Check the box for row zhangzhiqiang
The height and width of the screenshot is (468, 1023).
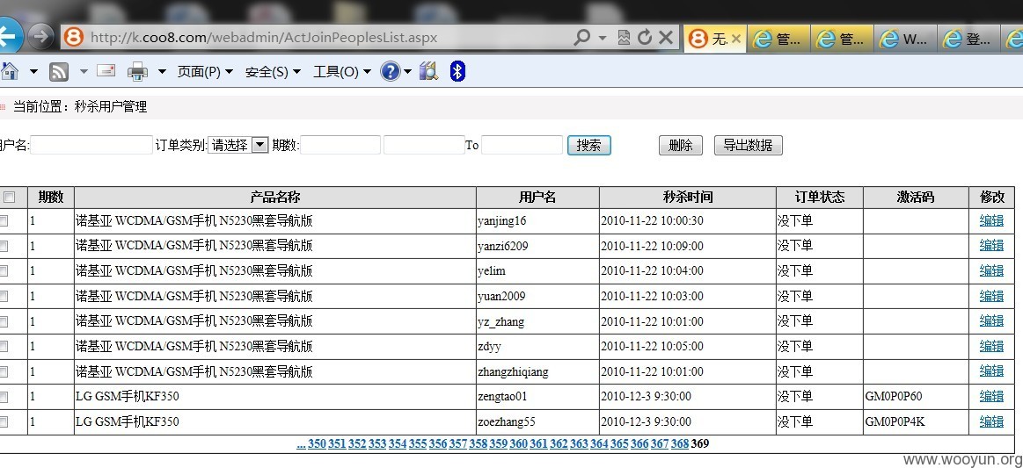click(x=3, y=371)
